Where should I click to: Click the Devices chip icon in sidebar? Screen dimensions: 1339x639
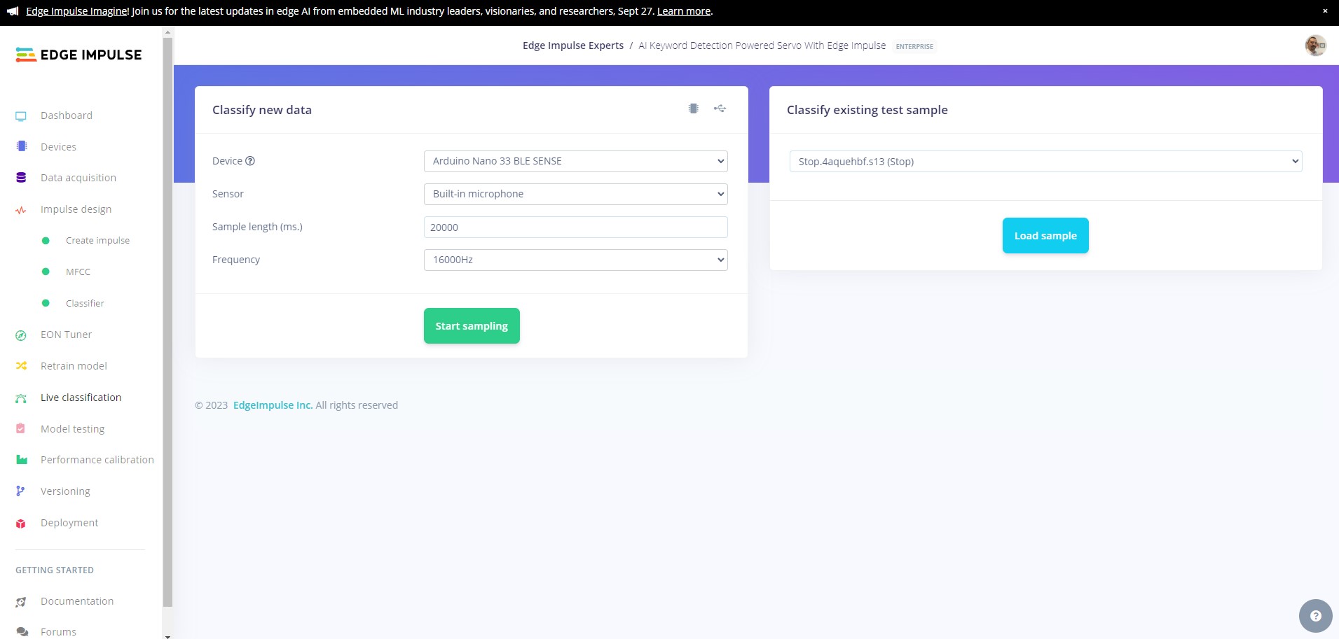tap(22, 146)
